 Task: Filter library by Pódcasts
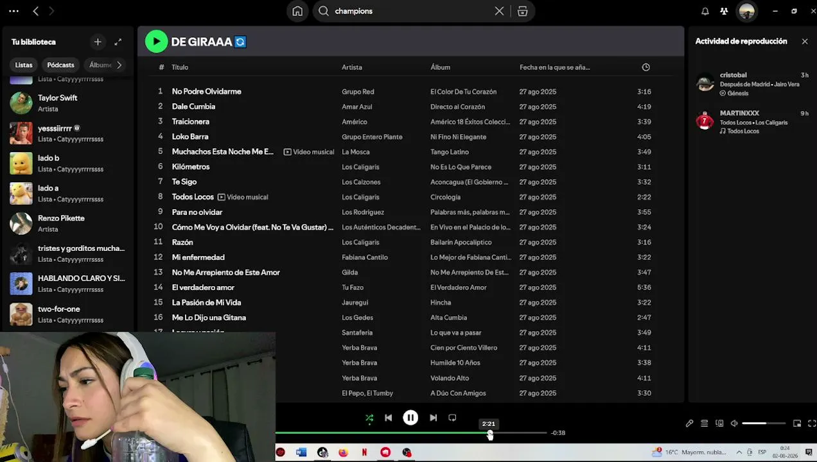click(60, 65)
